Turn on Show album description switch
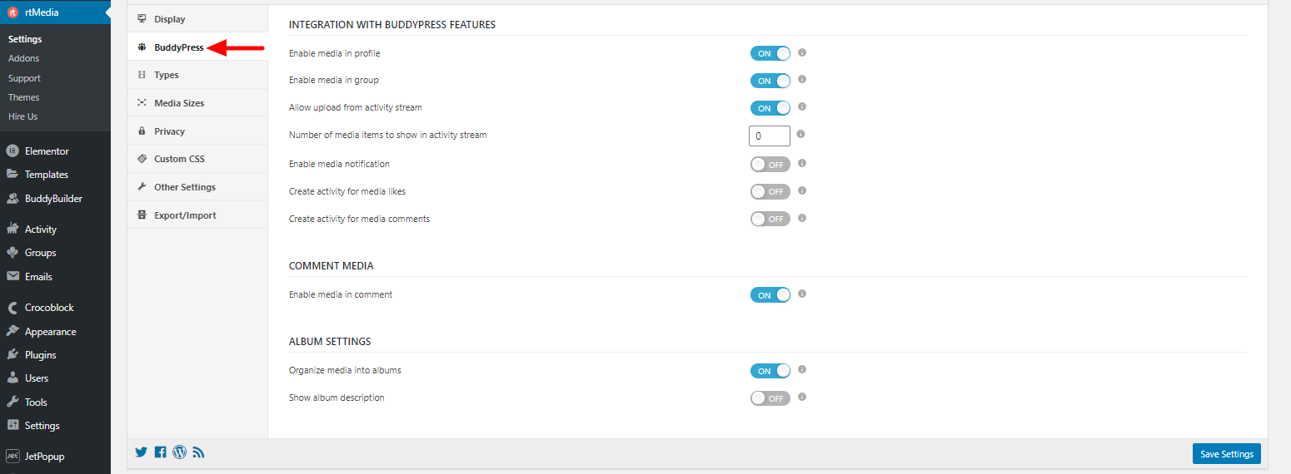 coord(770,398)
